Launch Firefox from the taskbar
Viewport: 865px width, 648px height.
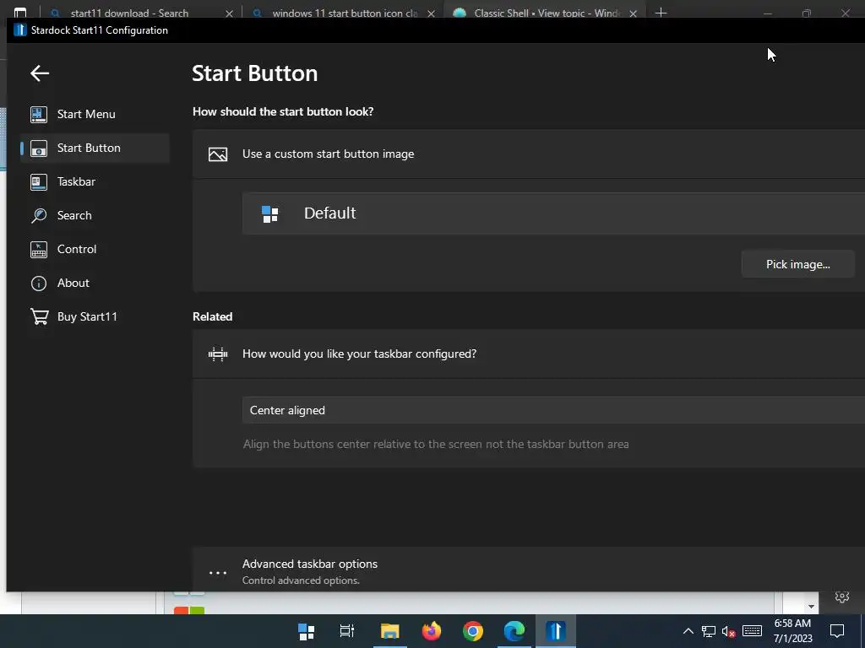click(432, 631)
